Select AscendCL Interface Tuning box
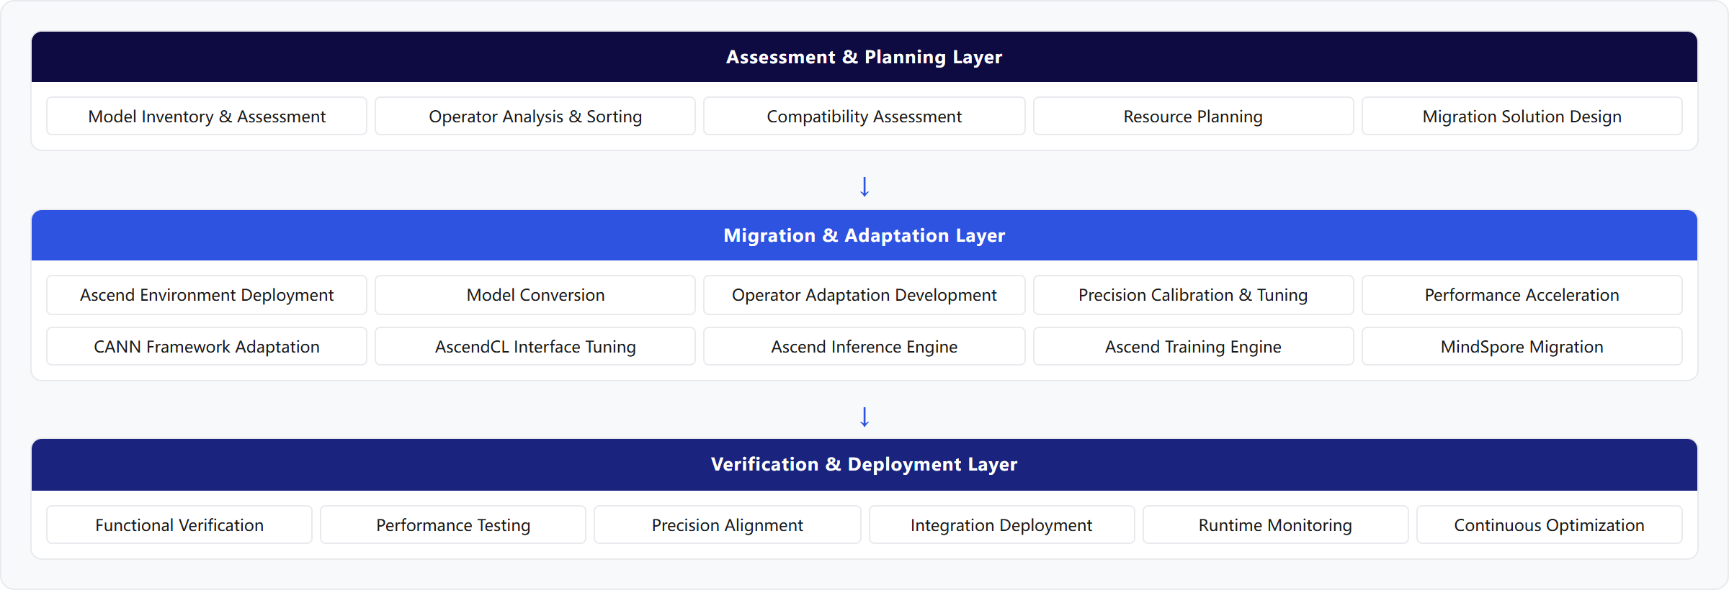1729x590 pixels. [535, 347]
